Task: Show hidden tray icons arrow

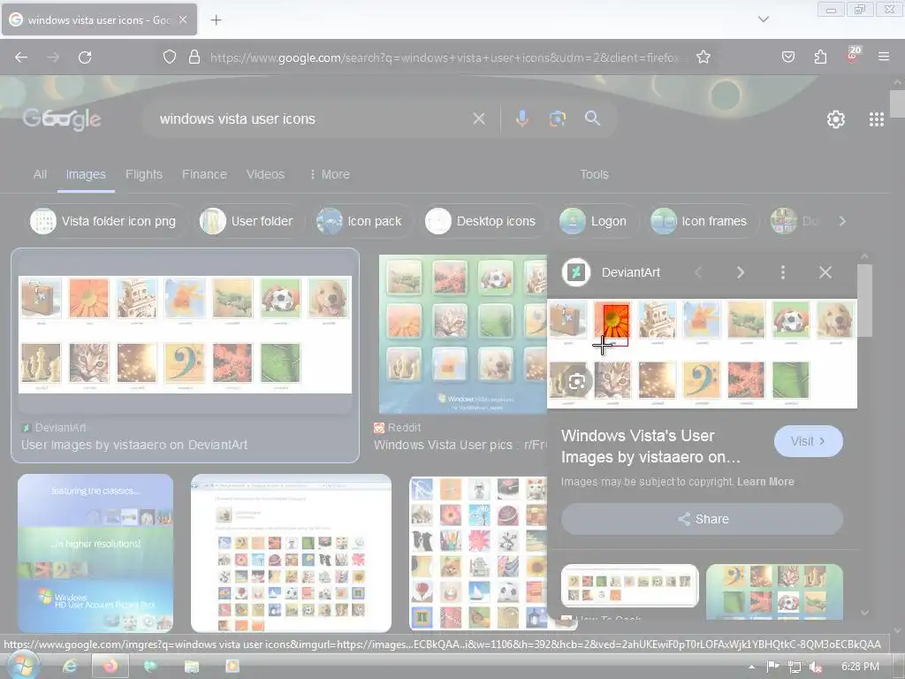Action: click(751, 667)
